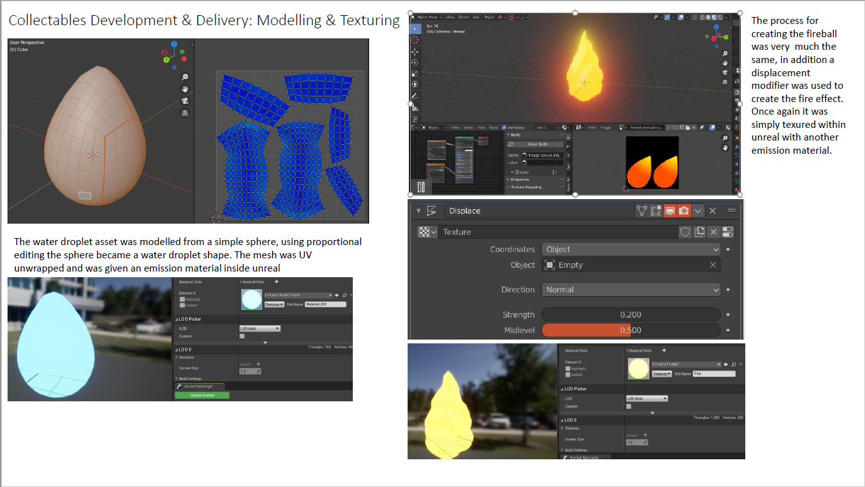Screen dimensions: 865x487
Task: Open Slot 1 dropdown in node editor header
Action: [547, 127]
